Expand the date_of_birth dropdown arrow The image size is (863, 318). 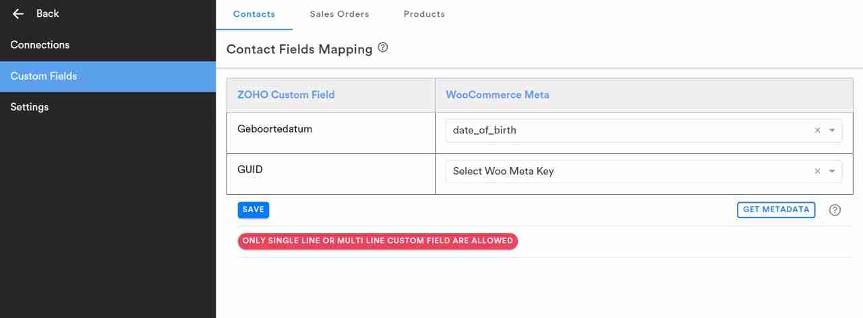coord(832,130)
